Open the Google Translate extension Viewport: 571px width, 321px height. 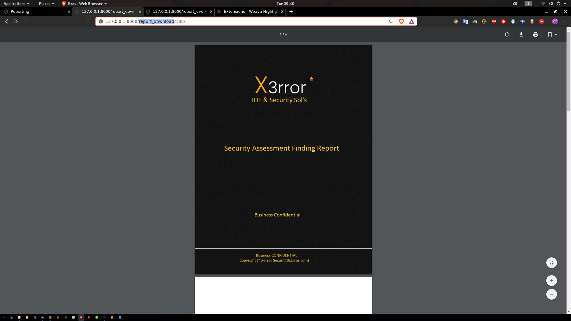tap(465, 21)
